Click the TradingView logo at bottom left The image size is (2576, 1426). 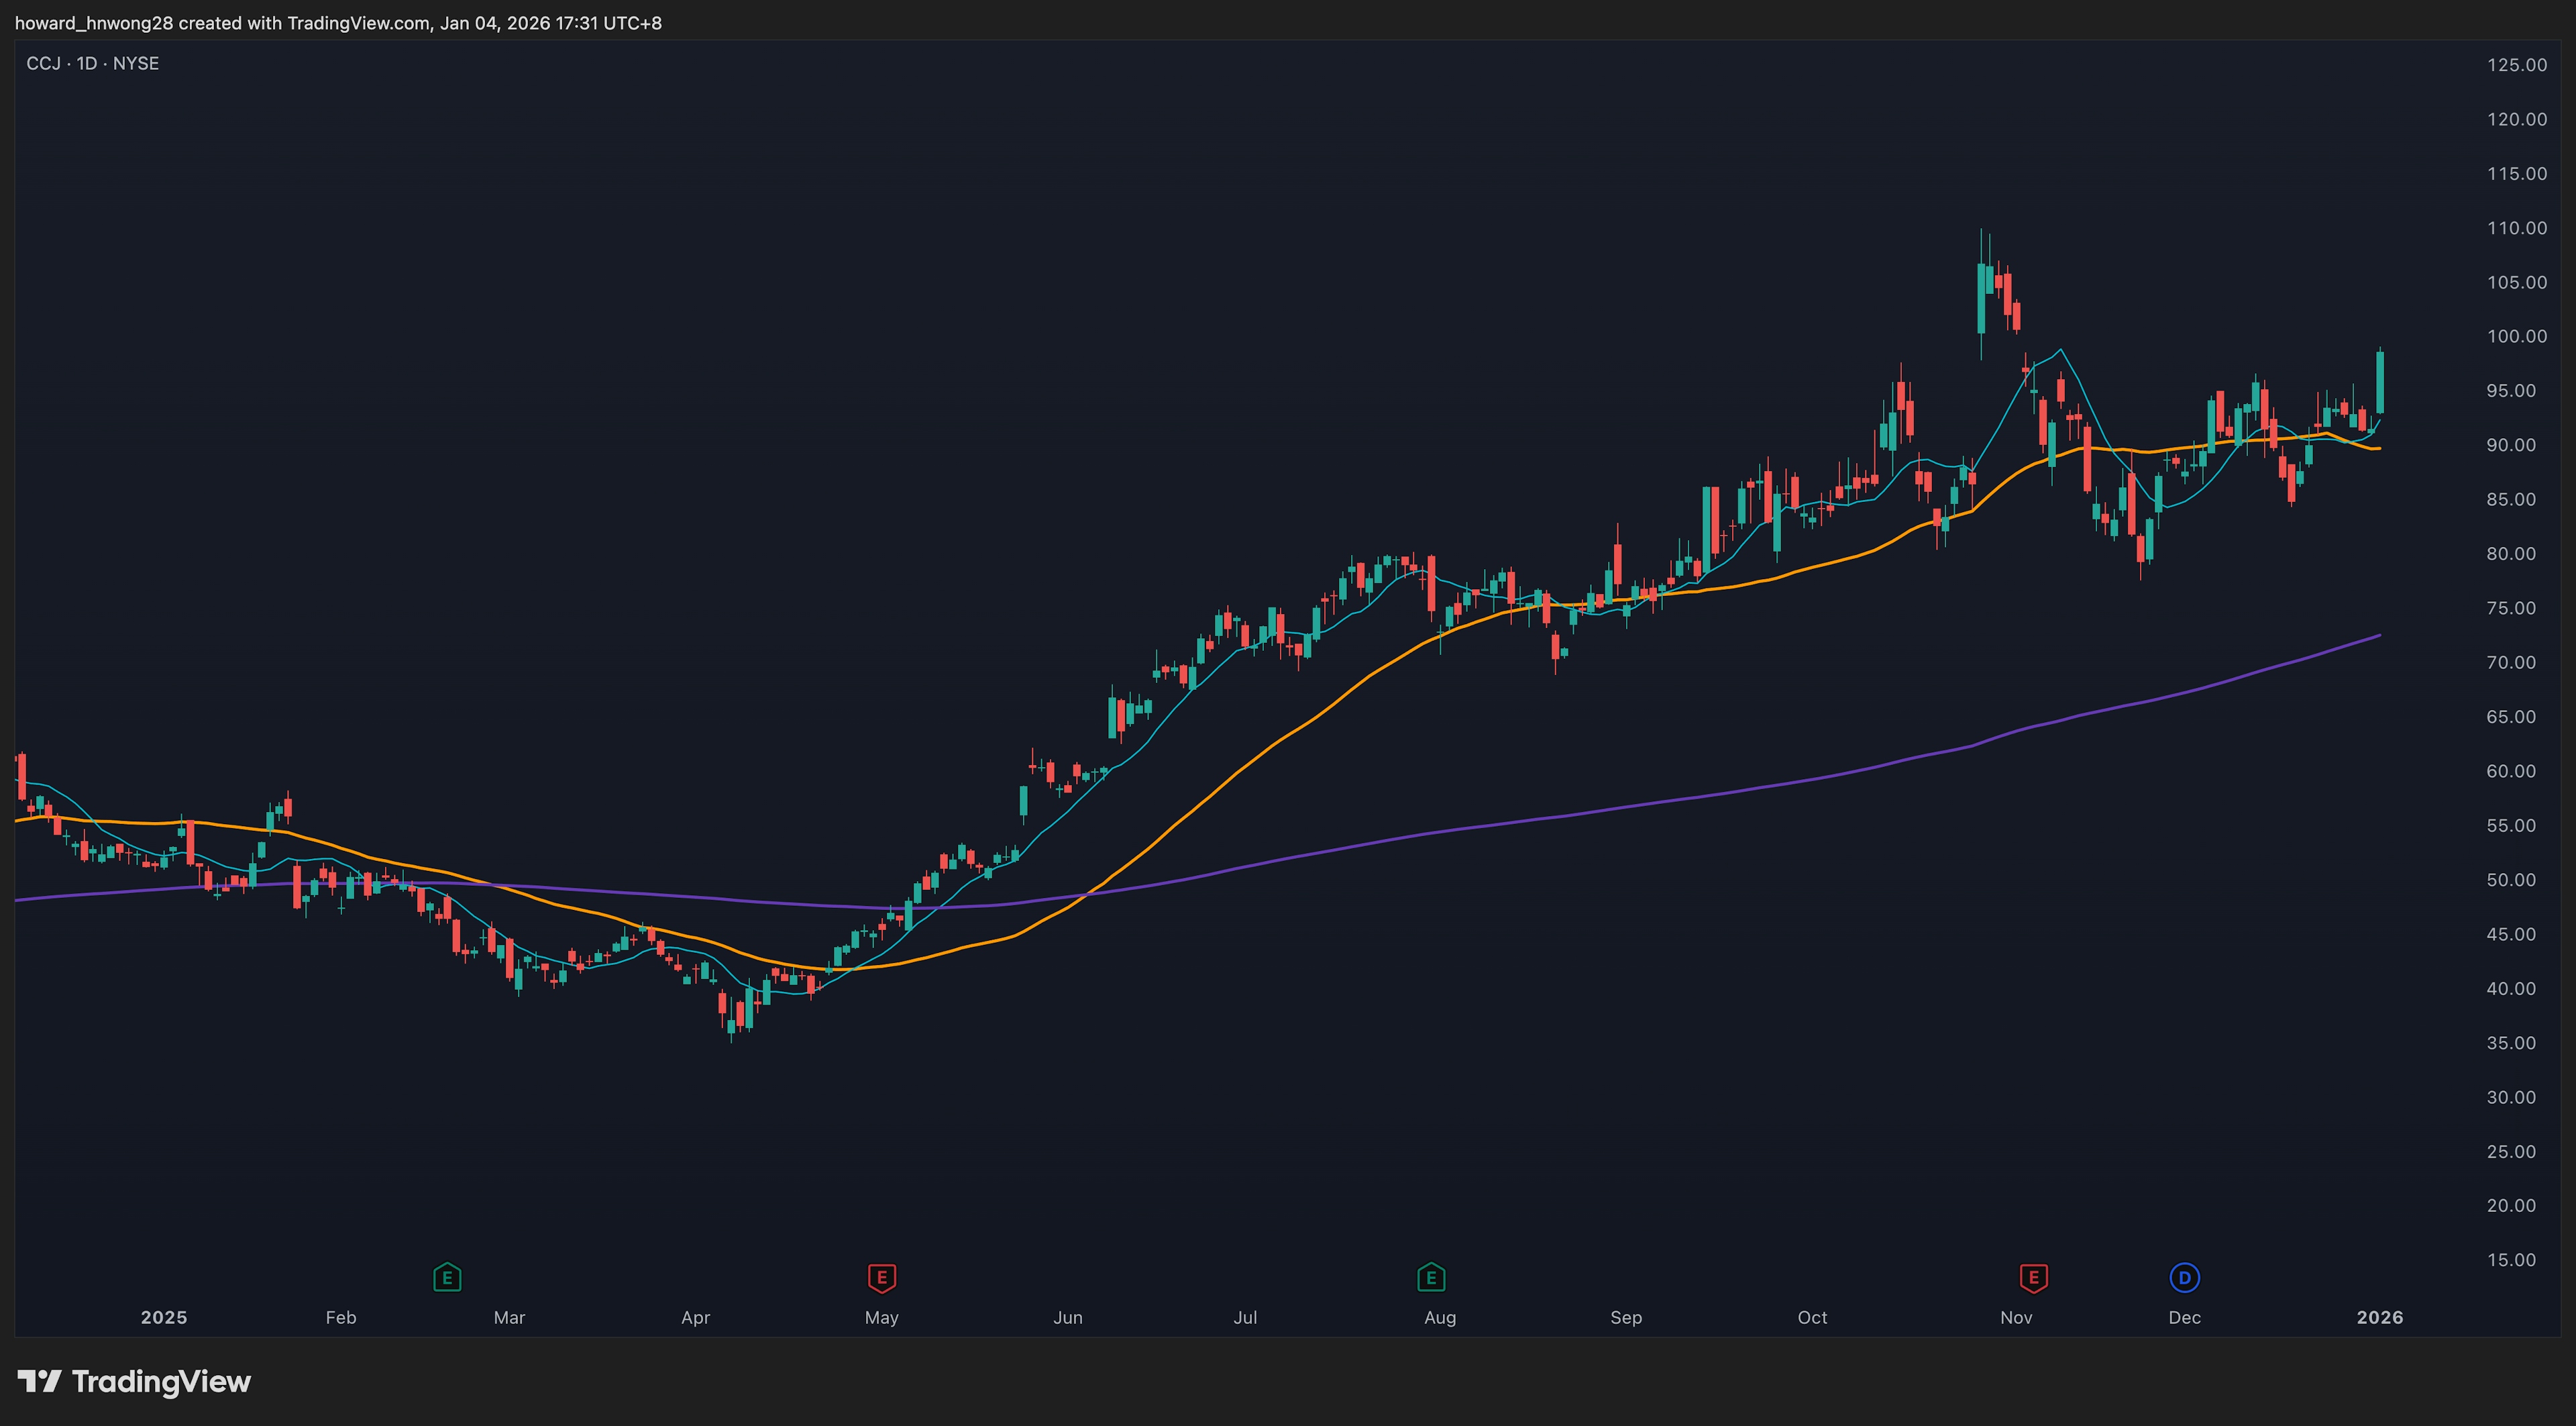(134, 1381)
